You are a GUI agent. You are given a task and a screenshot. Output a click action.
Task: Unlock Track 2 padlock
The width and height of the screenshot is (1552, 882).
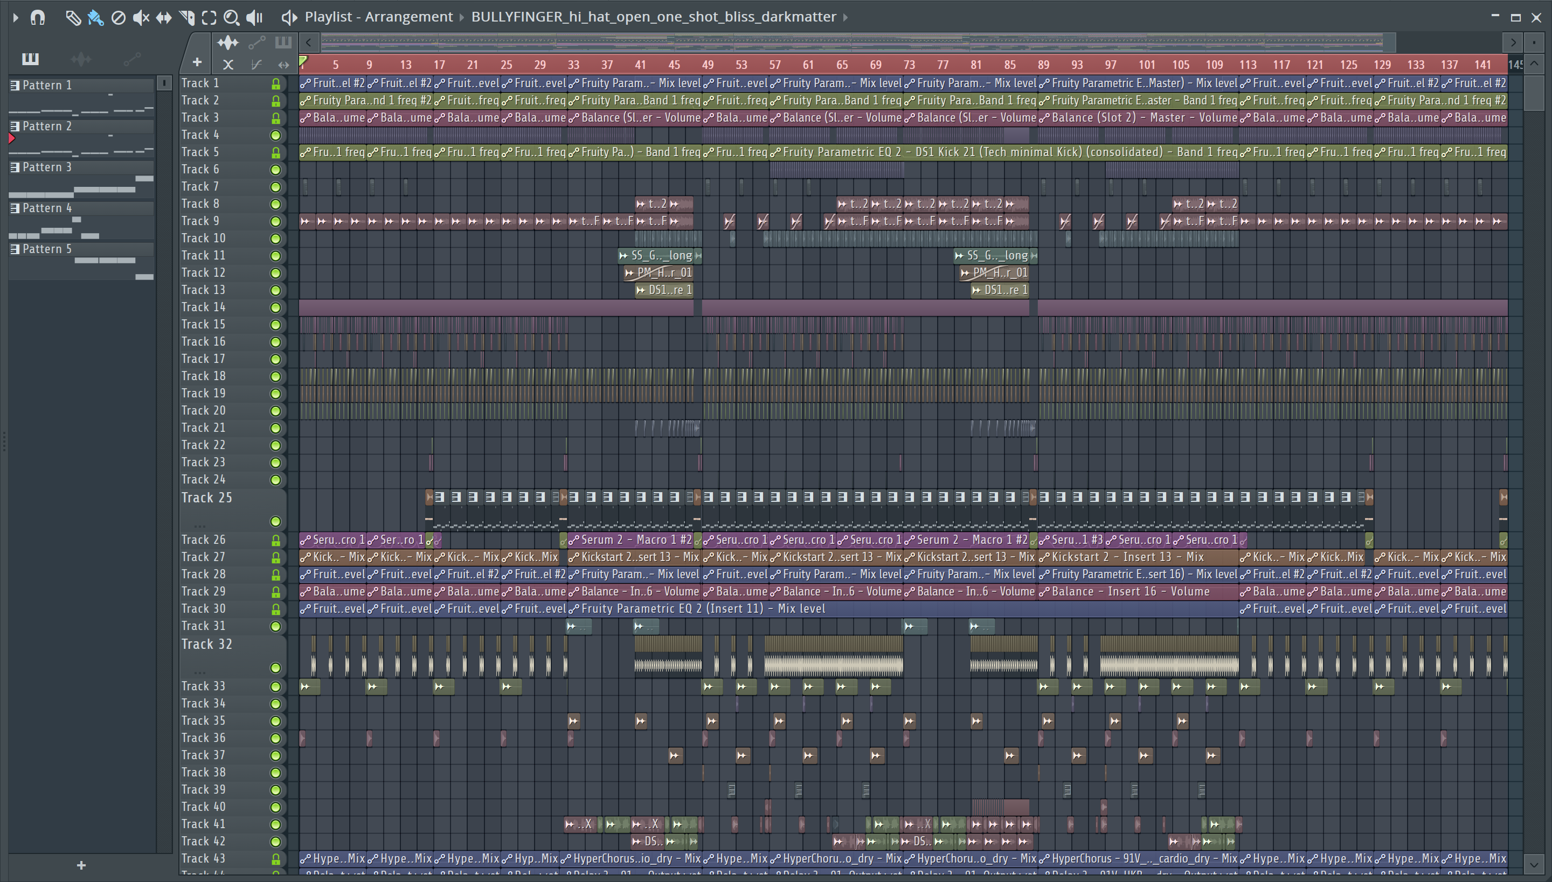pyautogui.click(x=276, y=101)
